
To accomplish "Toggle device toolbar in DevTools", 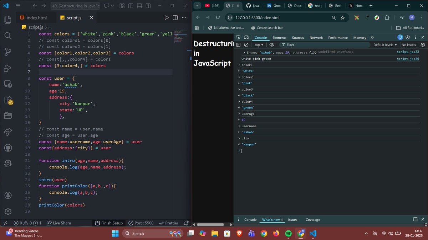I will coord(246,37).
